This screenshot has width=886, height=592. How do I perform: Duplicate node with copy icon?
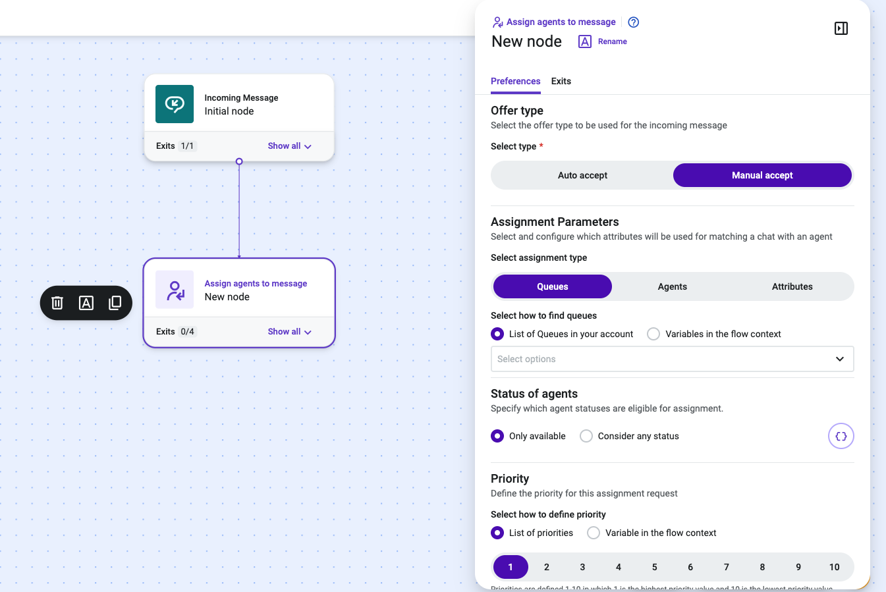tap(115, 303)
